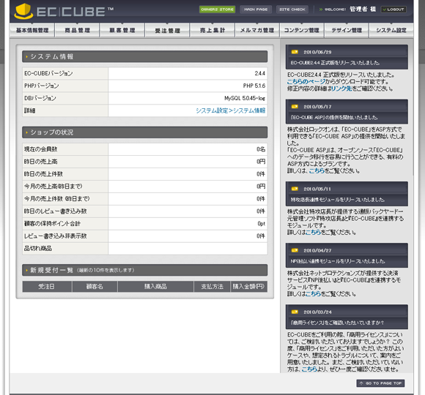
Task: Click the 特攻店長連携モジュール news headline
Action: 338,200
